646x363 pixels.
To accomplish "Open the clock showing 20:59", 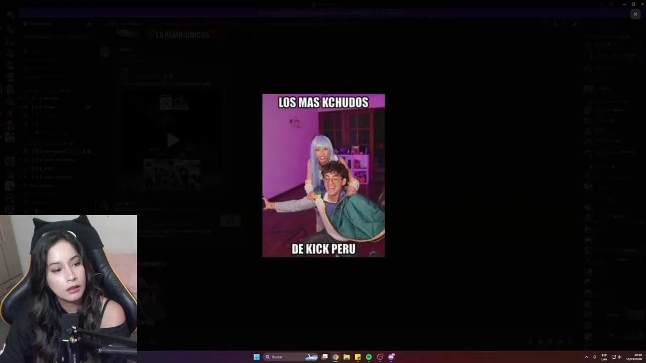I will point(634,357).
